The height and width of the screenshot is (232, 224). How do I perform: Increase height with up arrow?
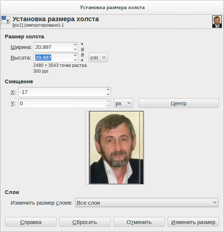[x=75, y=55]
